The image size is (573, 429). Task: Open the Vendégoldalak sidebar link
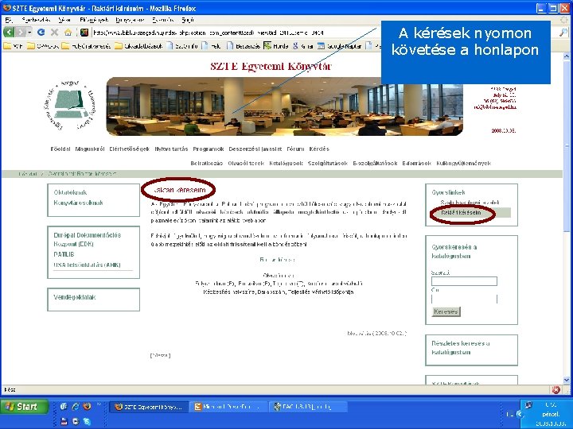(x=75, y=297)
